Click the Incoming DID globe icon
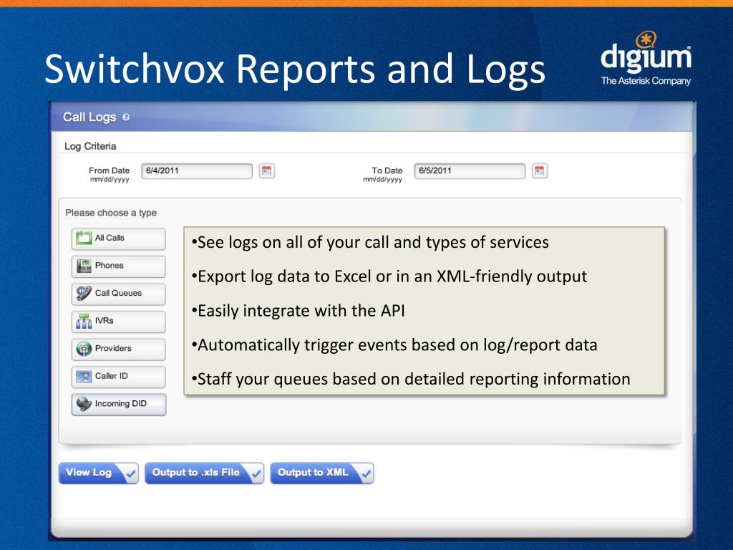The width and height of the screenshot is (733, 550). 84,404
